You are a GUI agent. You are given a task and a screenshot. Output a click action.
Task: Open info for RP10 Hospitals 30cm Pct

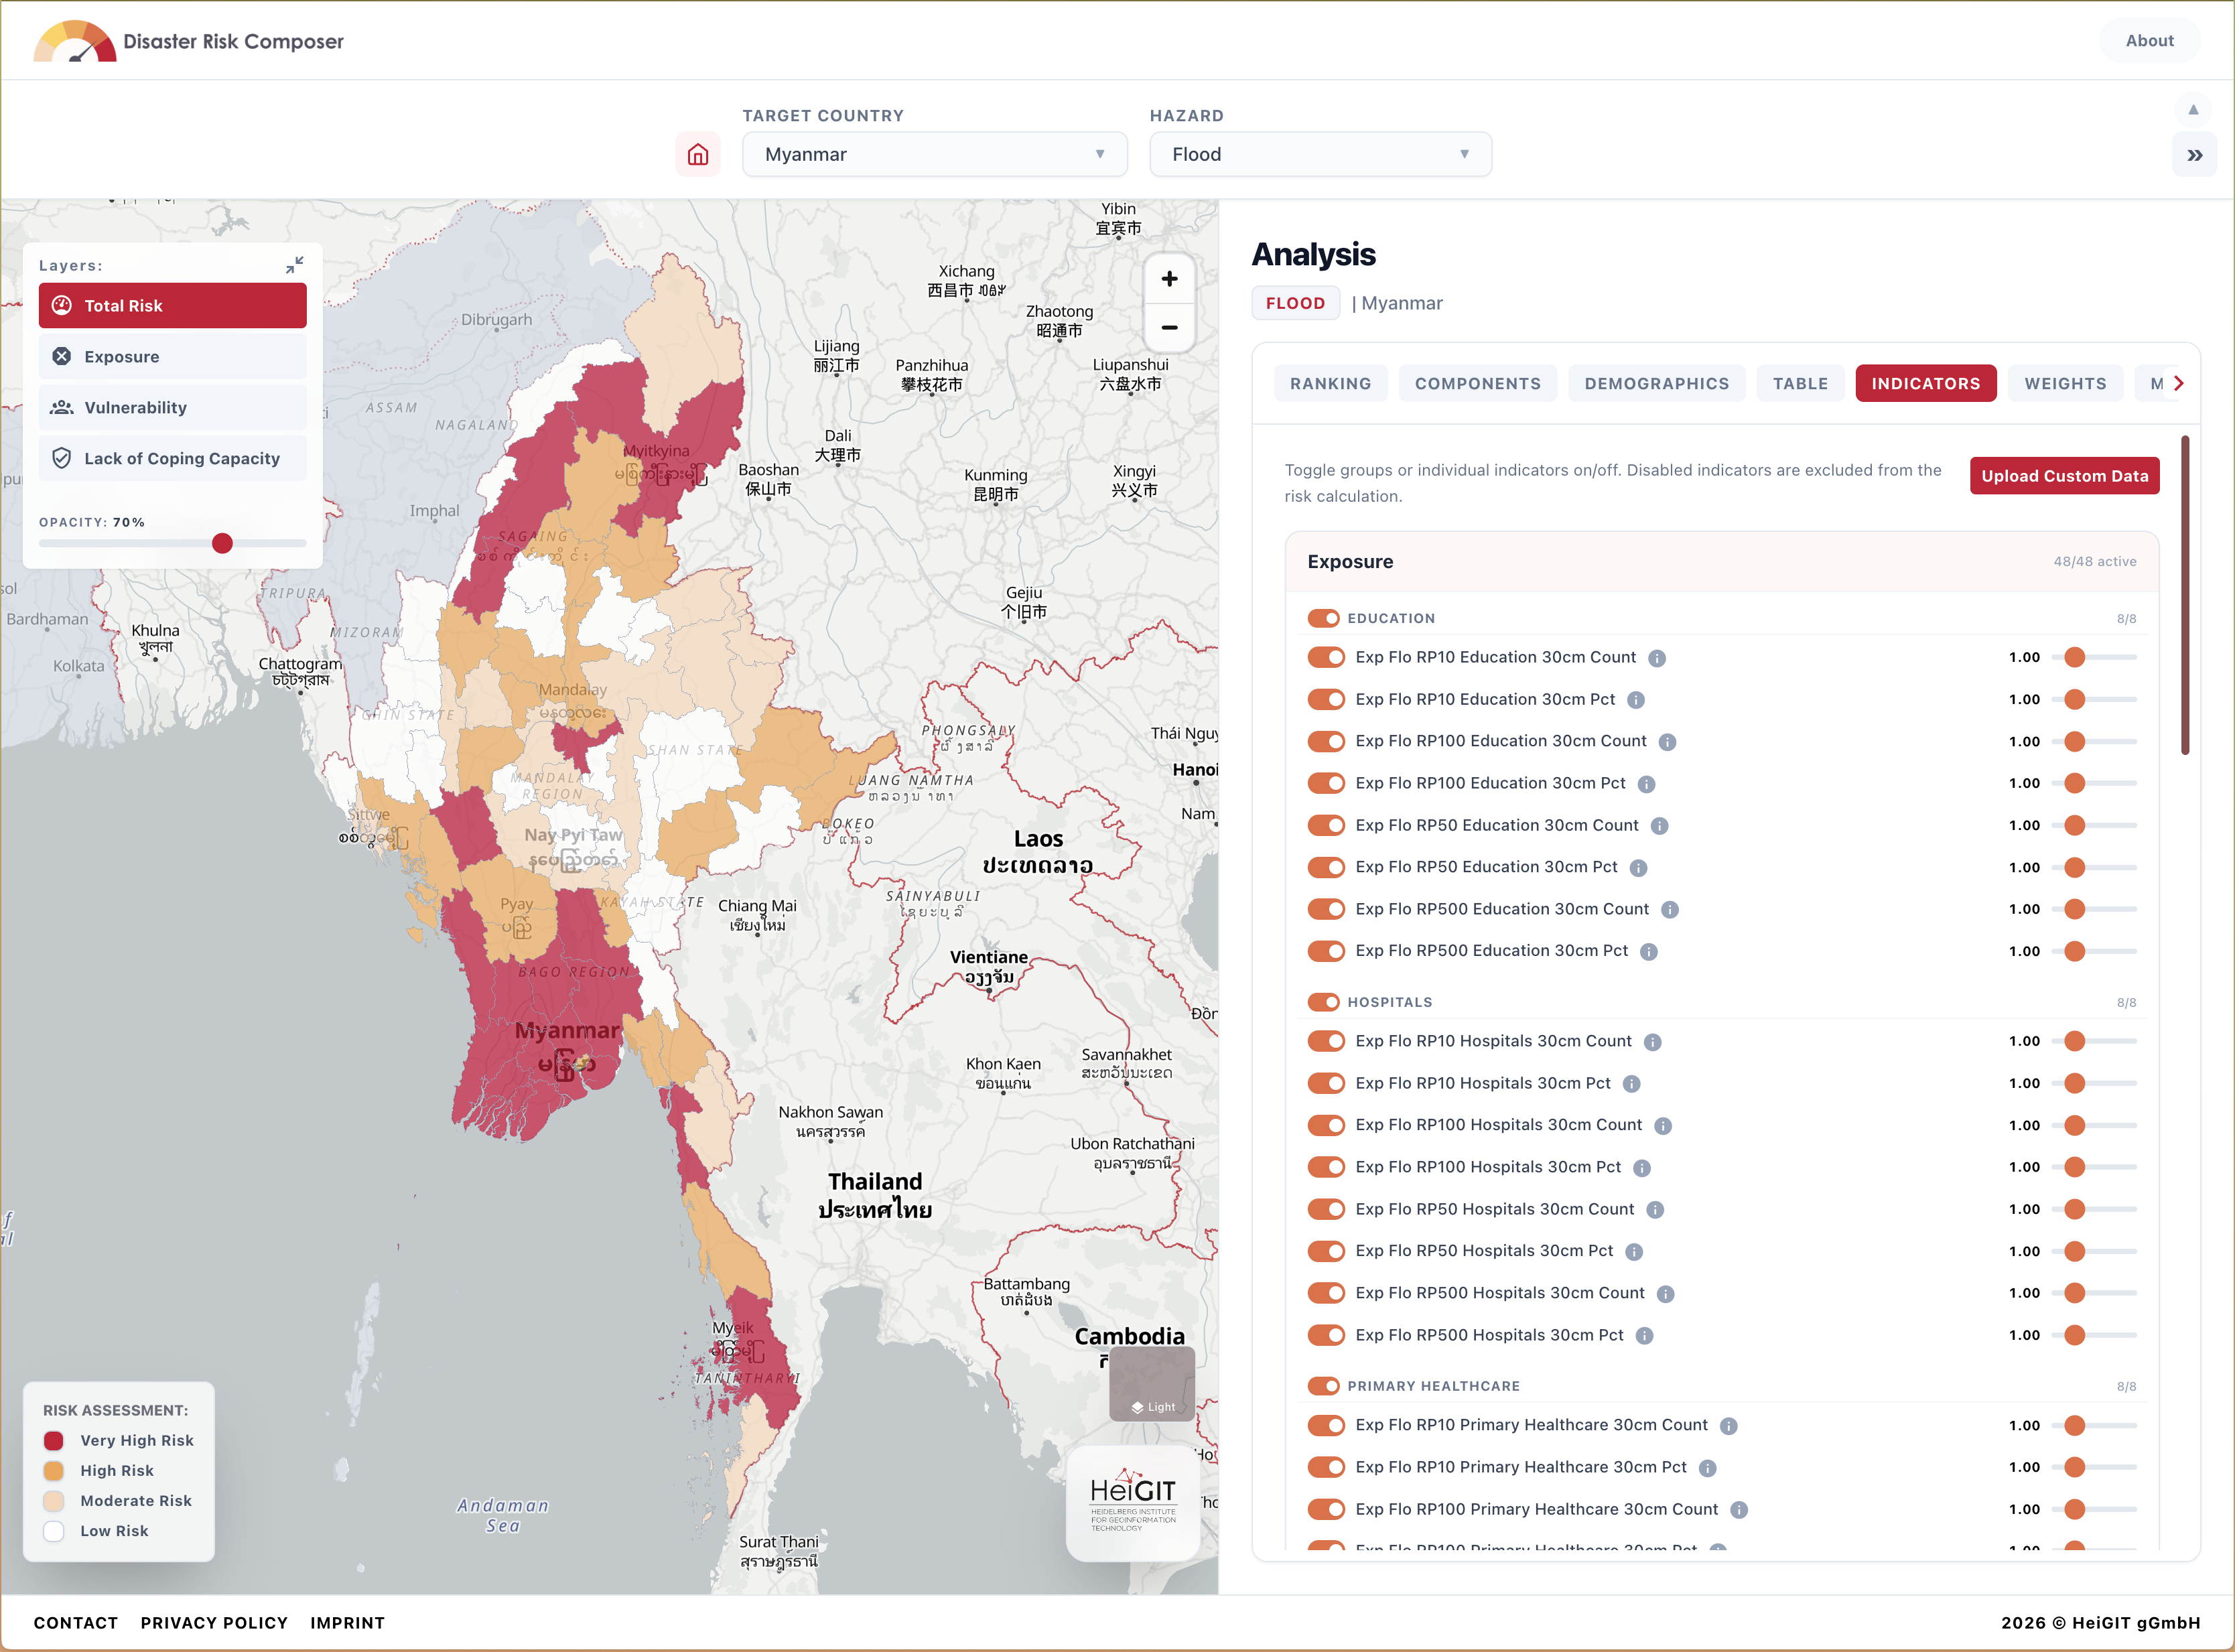tap(1631, 1084)
